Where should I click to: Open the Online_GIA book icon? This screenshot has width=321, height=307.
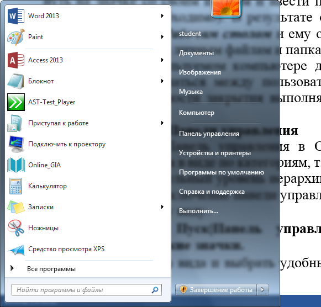point(16,165)
